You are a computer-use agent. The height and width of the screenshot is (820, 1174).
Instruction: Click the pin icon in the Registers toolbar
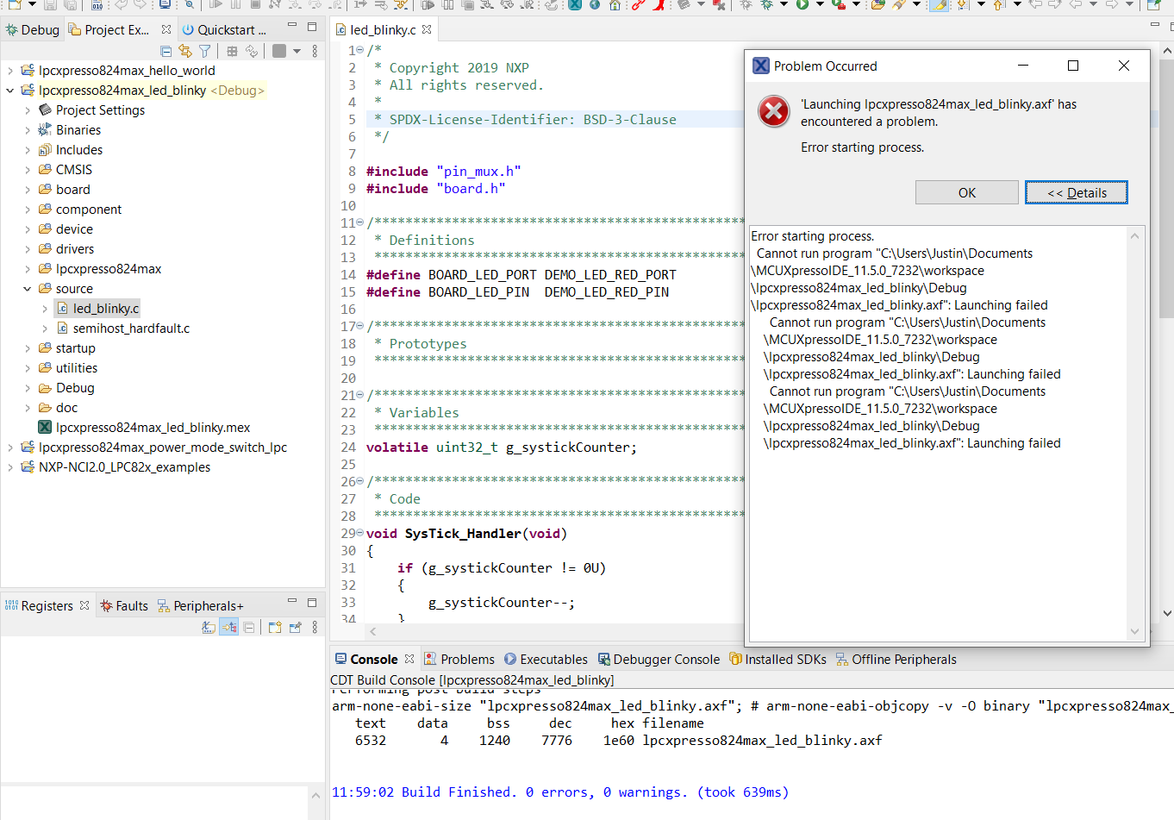[x=296, y=628]
